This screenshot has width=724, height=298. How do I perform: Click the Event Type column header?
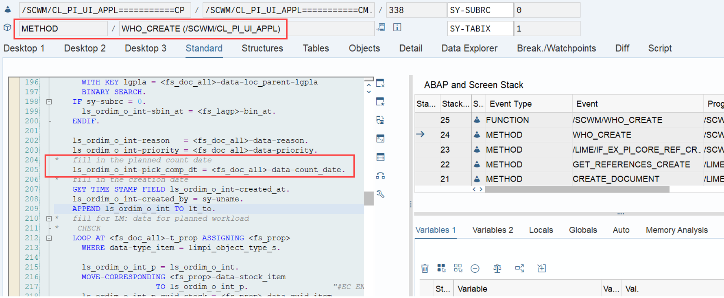(528, 104)
